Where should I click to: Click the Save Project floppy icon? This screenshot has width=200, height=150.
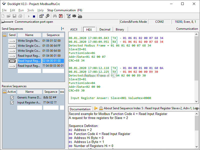tap(14, 16)
